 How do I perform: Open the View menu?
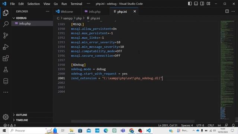[46, 4]
